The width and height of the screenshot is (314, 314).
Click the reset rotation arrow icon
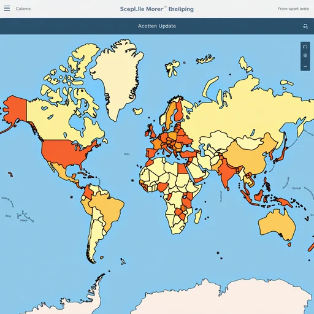pos(305,47)
